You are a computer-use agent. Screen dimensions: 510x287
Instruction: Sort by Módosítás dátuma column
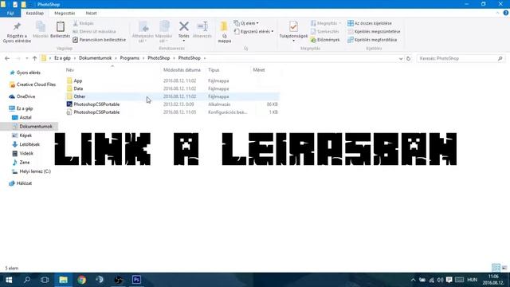[x=182, y=70]
